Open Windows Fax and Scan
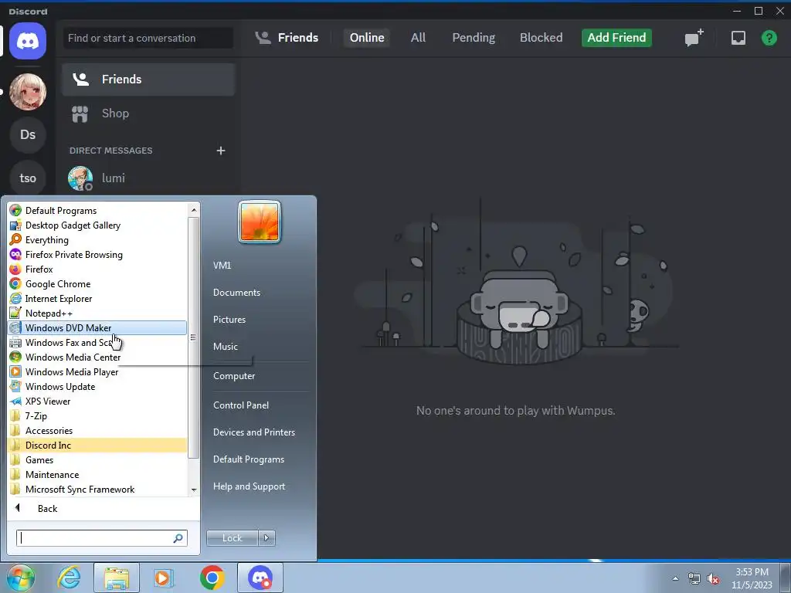 [97, 342]
